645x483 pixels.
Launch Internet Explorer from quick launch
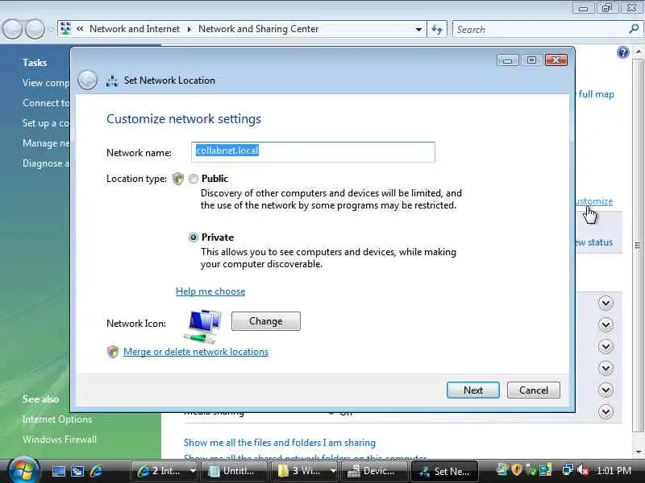(96, 471)
